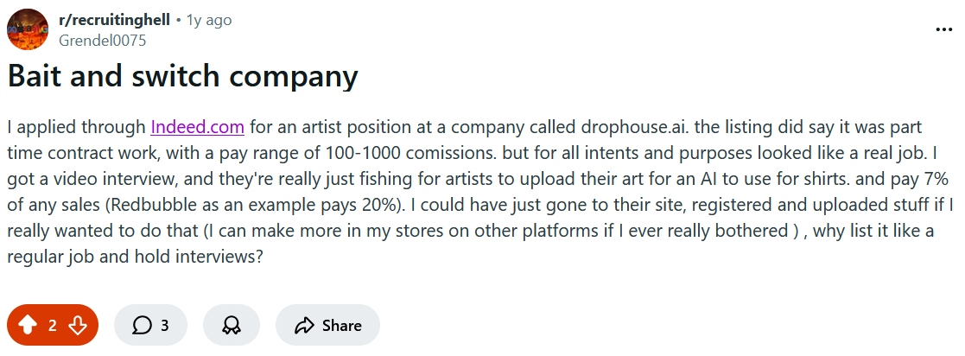Screen dimensions: 965x356
Task: Click the comment count number 3
Action: tap(164, 326)
